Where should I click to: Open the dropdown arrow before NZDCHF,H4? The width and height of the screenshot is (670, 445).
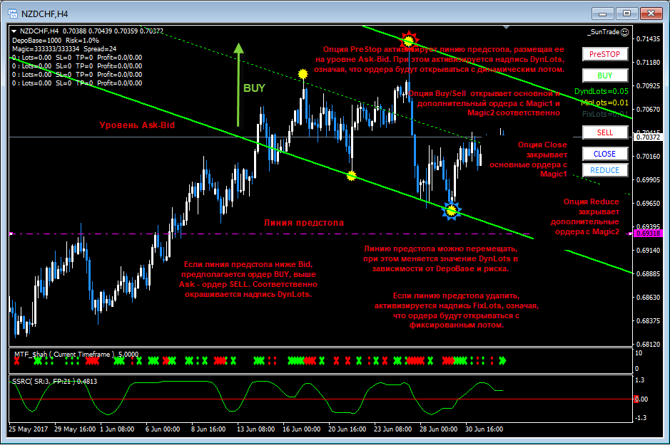[14, 31]
